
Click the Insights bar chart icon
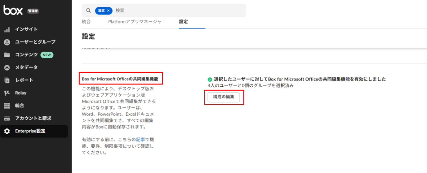pyautogui.click(x=7, y=30)
